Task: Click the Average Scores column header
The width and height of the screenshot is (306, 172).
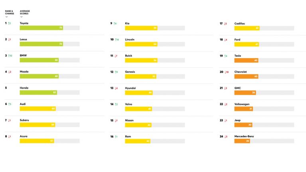Action: click(25, 12)
